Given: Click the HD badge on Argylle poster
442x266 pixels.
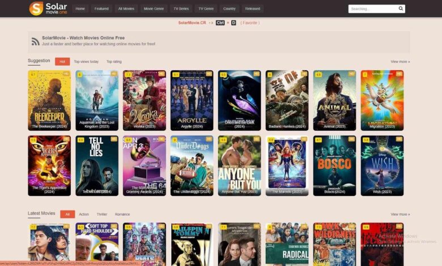Looking at the screenshot, I should click(209, 74).
